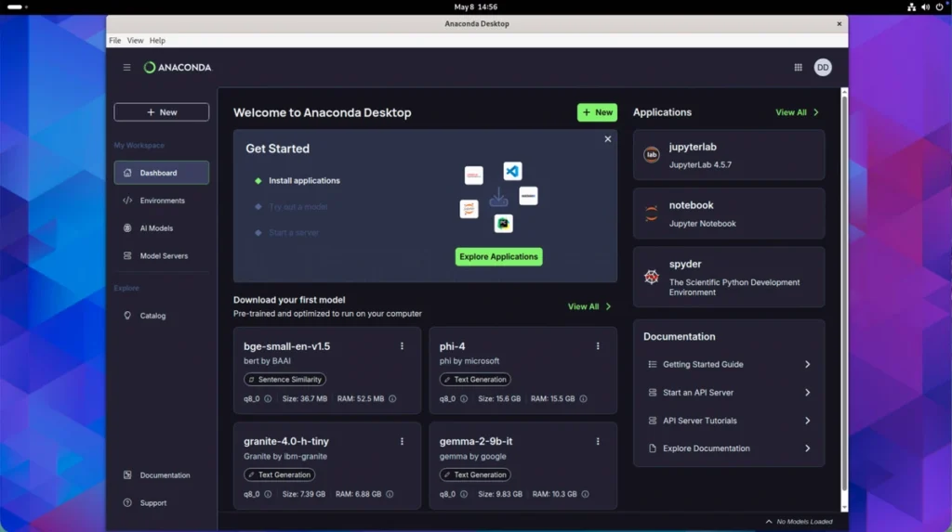Open Model Servers section
Viewport: 952px width, 532px height.
162,256
